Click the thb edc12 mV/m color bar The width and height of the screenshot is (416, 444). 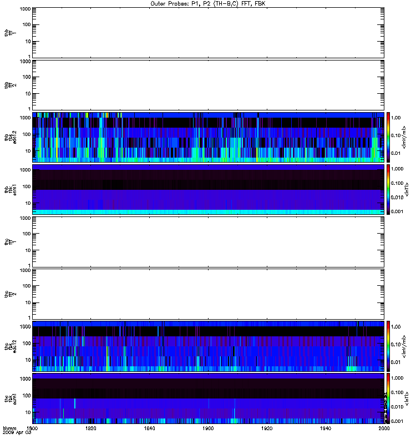click(388, 137)
